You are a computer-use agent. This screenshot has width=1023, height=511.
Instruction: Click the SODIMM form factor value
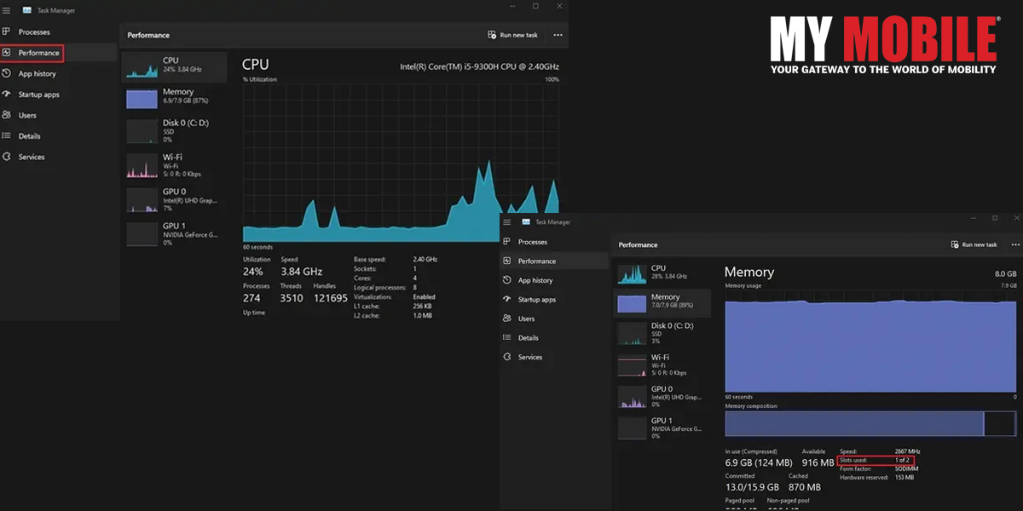coord(906,468)
